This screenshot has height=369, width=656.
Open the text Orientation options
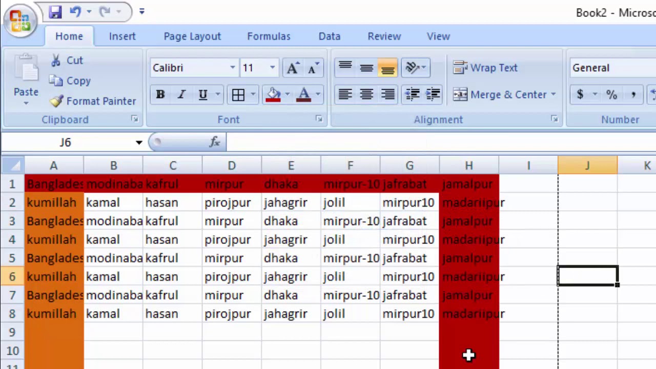415,68
